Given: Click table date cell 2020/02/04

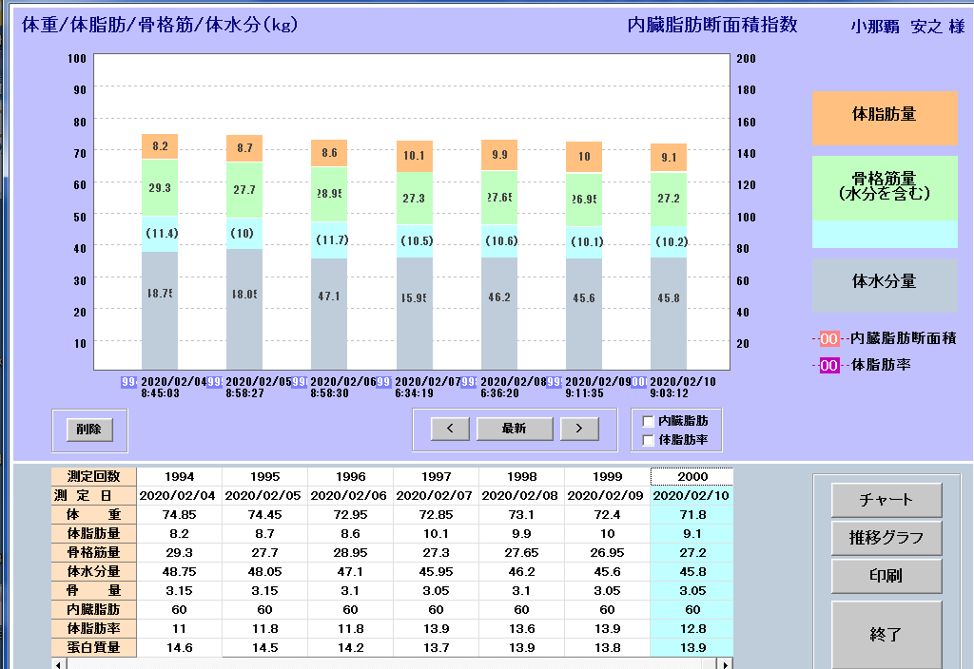Looking at the screenshot, I should coord(180,496).
